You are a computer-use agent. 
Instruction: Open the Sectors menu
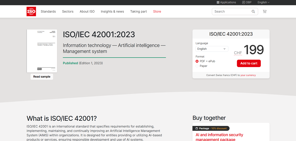point(68,12)
